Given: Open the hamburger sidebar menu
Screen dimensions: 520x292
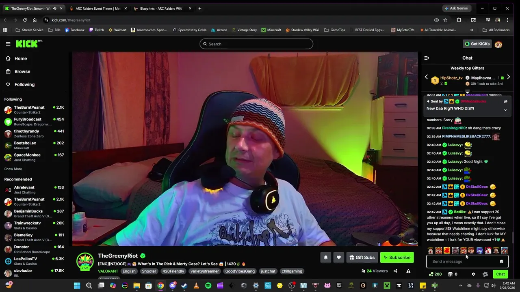Looking at the screenshot, I should (x=8, y=44).
